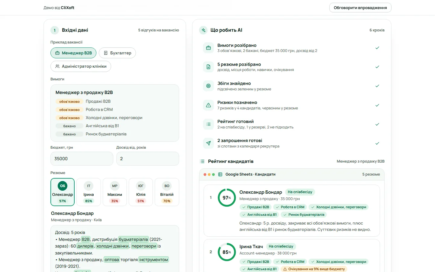Click the ВО avatar circle for Віталій
This screenshot has width=435, height=272.
(x=167, y=186)
